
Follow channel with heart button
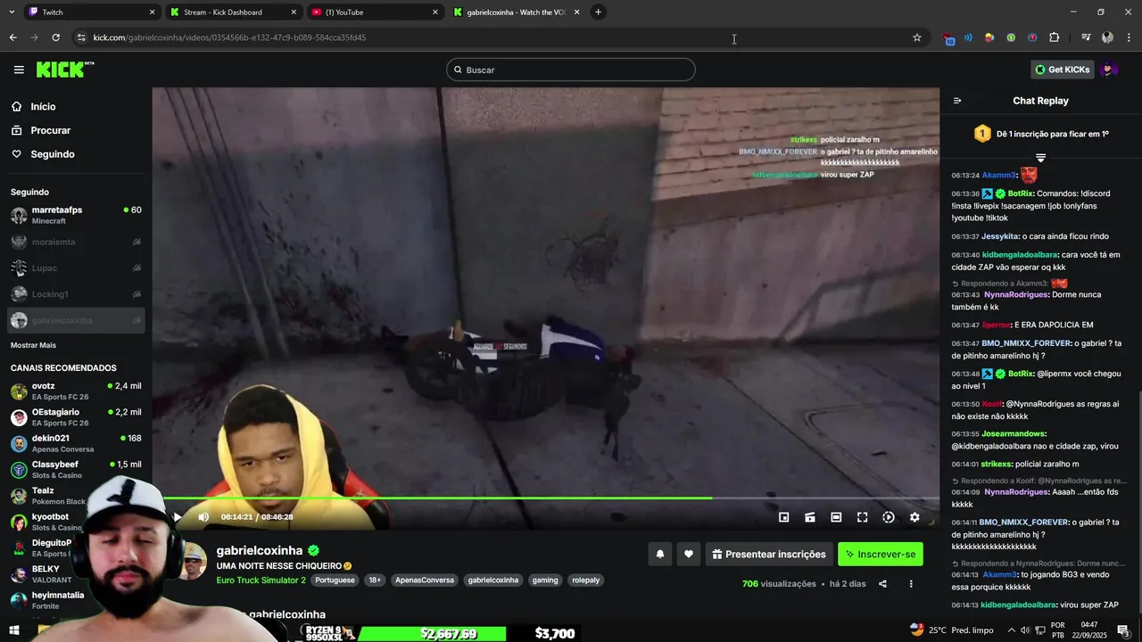pos(688,554)
